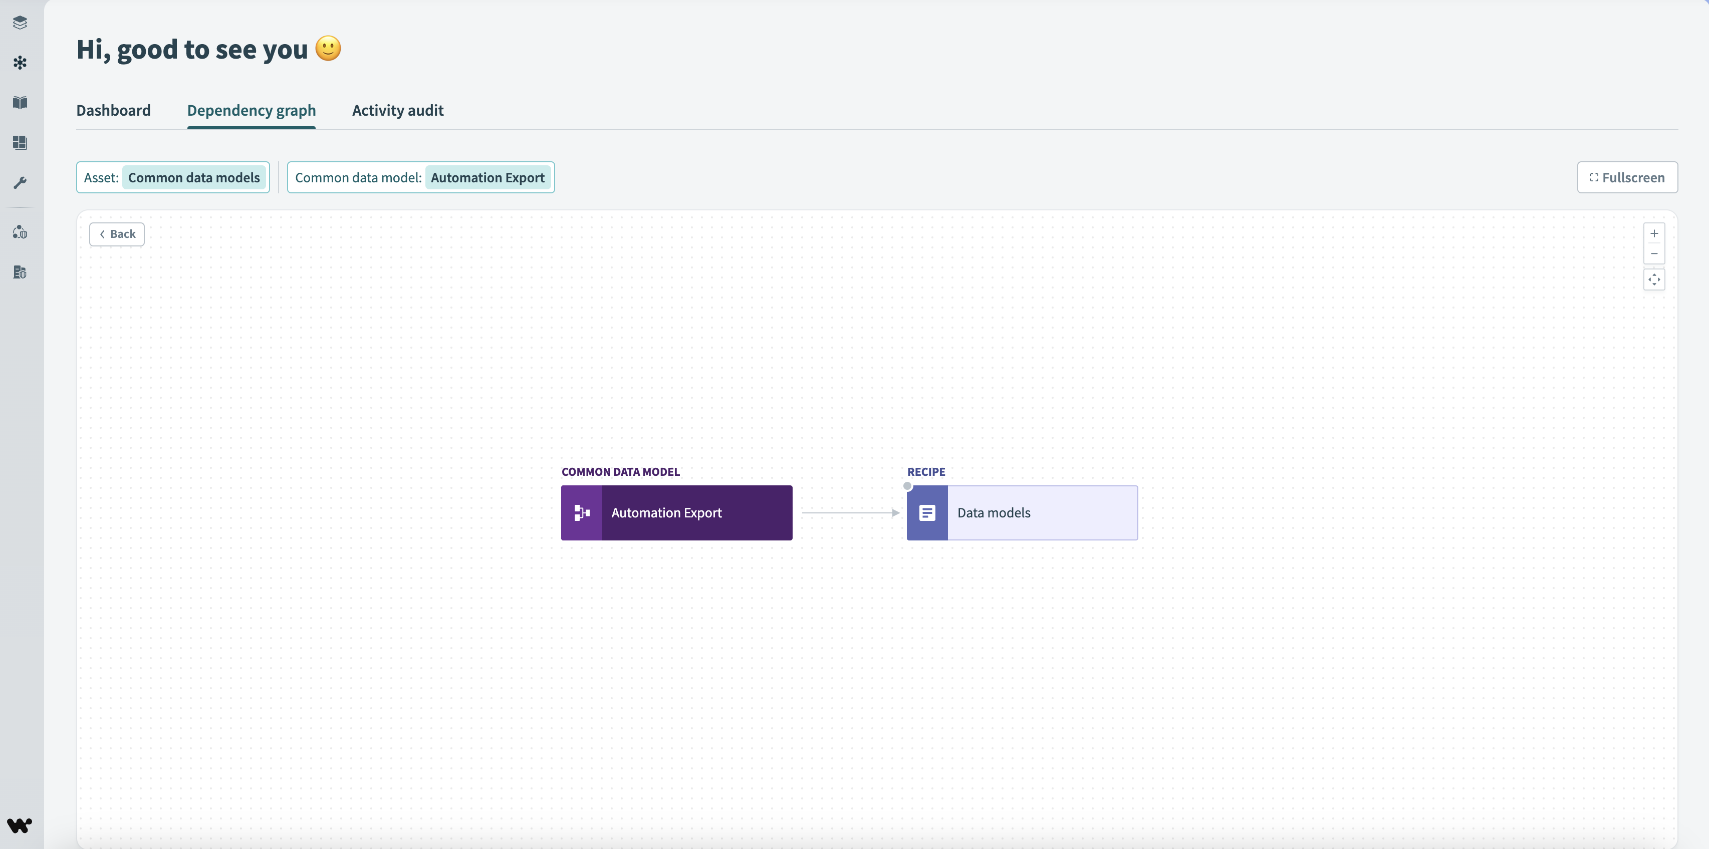Zoom out the graph with minus
The width and height of the screenshot is (1709, 849).
coord(1654,253)
